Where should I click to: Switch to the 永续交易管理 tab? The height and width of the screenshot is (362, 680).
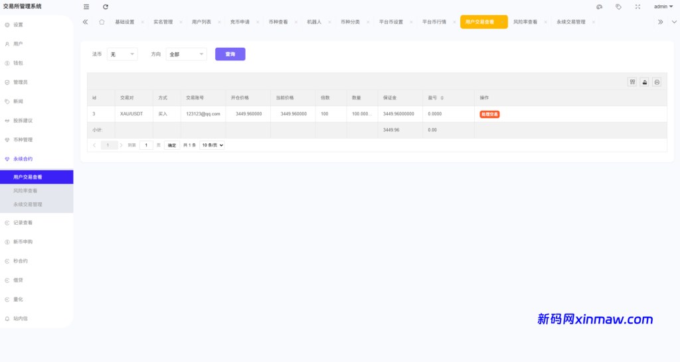(x=570, y=22)
